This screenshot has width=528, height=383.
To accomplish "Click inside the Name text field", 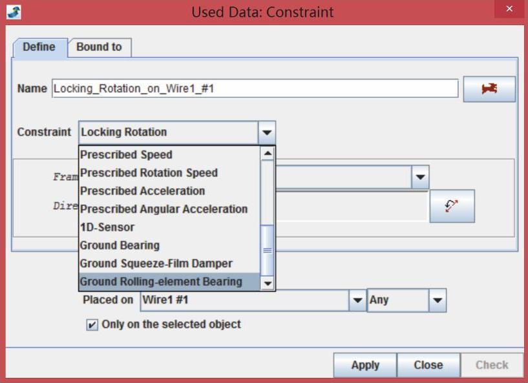I will pos(254,88).
